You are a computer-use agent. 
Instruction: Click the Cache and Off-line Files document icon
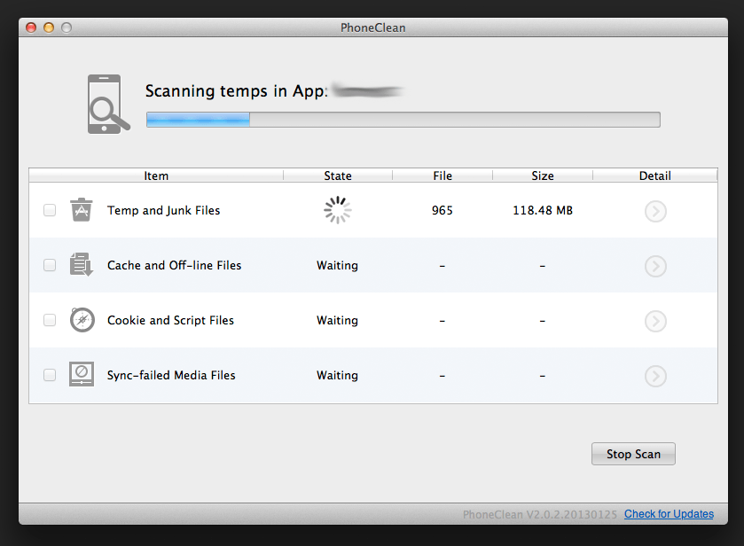click(x=81, y=264)
